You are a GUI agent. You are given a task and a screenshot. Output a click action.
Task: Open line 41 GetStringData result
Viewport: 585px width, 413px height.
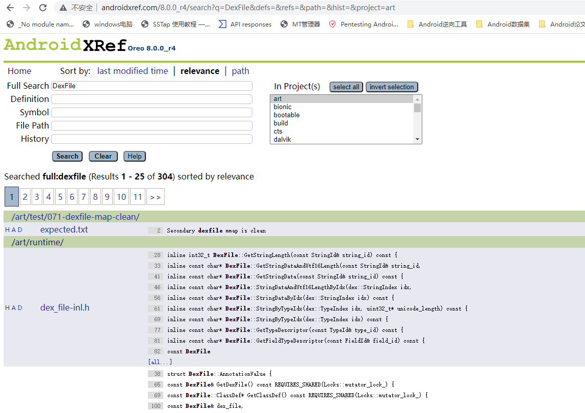285,276
